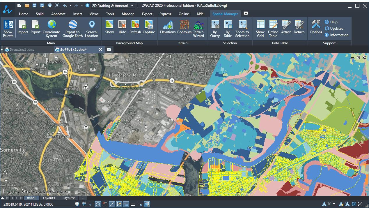Open the Show Palette tool

[x=8, y=29]
